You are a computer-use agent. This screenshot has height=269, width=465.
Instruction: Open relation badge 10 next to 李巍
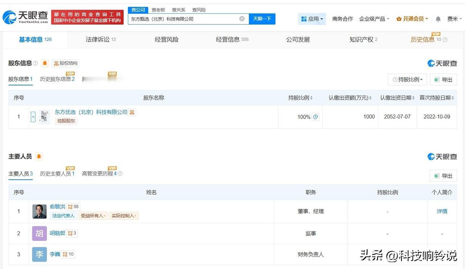68,254
